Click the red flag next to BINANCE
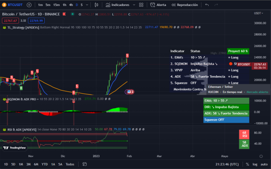The width and height of the screenshot is (271, 169). (64, 14)
